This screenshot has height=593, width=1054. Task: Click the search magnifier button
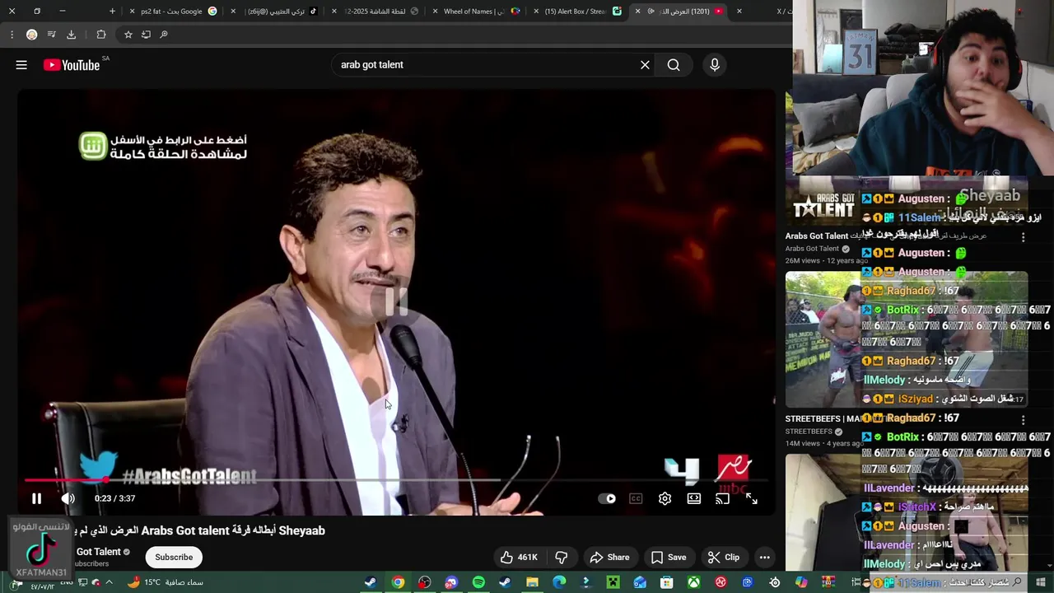click(674, 65)
